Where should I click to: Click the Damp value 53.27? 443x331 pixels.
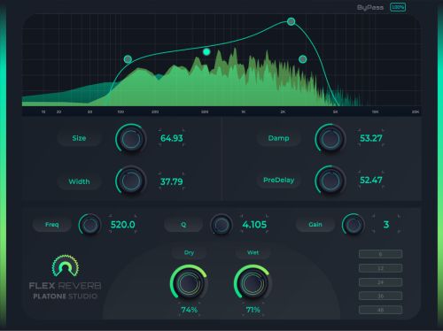371,138
